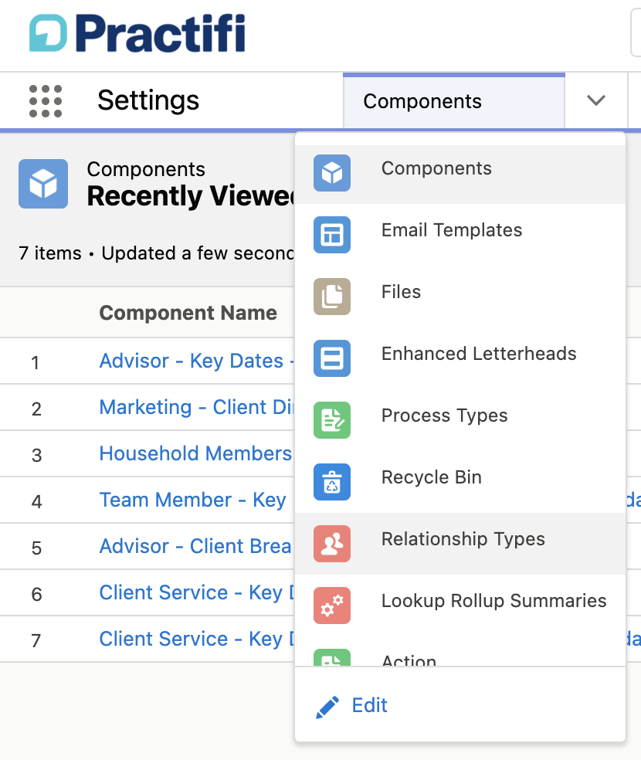Click the Components list view header cube icon
The height and width of the screenshot is (760, 641).
point(43,184)
